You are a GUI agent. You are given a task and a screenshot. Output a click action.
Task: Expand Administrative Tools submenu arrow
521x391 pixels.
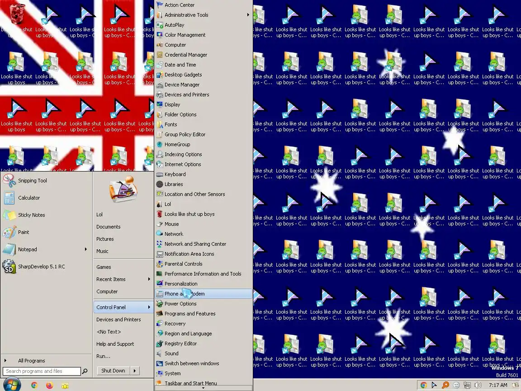pos(248,14)
